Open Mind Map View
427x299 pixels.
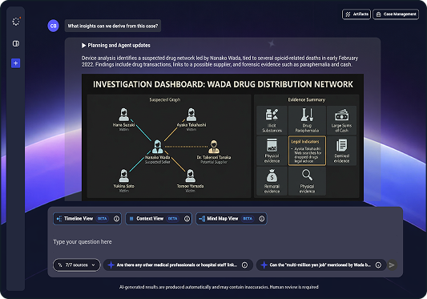coord(232,219)
